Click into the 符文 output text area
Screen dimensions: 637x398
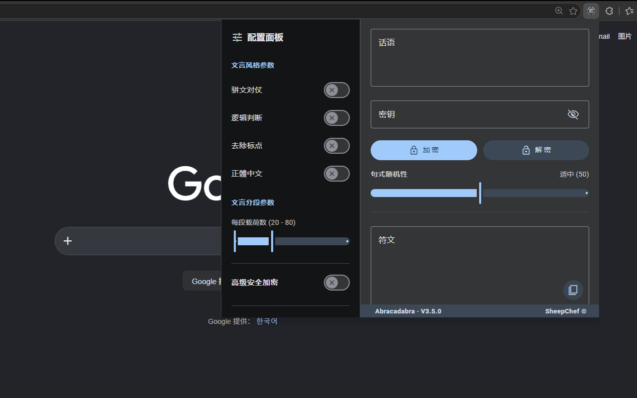(x=480, y=266)
